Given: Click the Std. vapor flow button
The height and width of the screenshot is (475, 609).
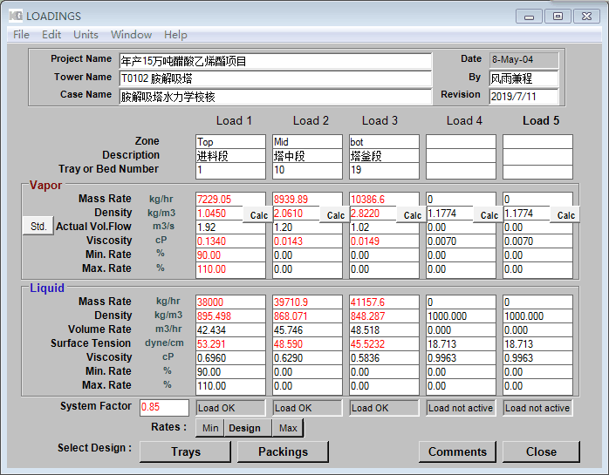Looking at the screenshot, I should [38, 227].
